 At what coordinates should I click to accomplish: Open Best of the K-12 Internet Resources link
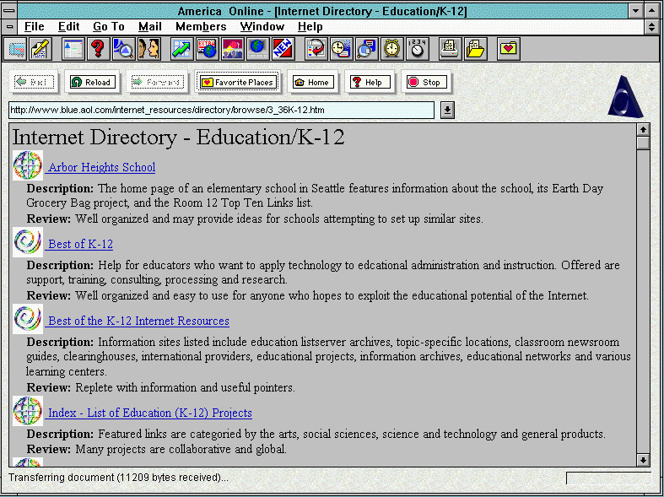click(x=138, y=321)
